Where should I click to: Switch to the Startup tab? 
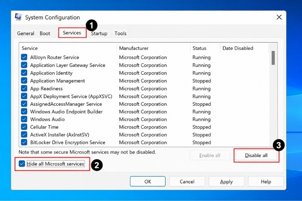pyautogui.click(x=99, y=33)
